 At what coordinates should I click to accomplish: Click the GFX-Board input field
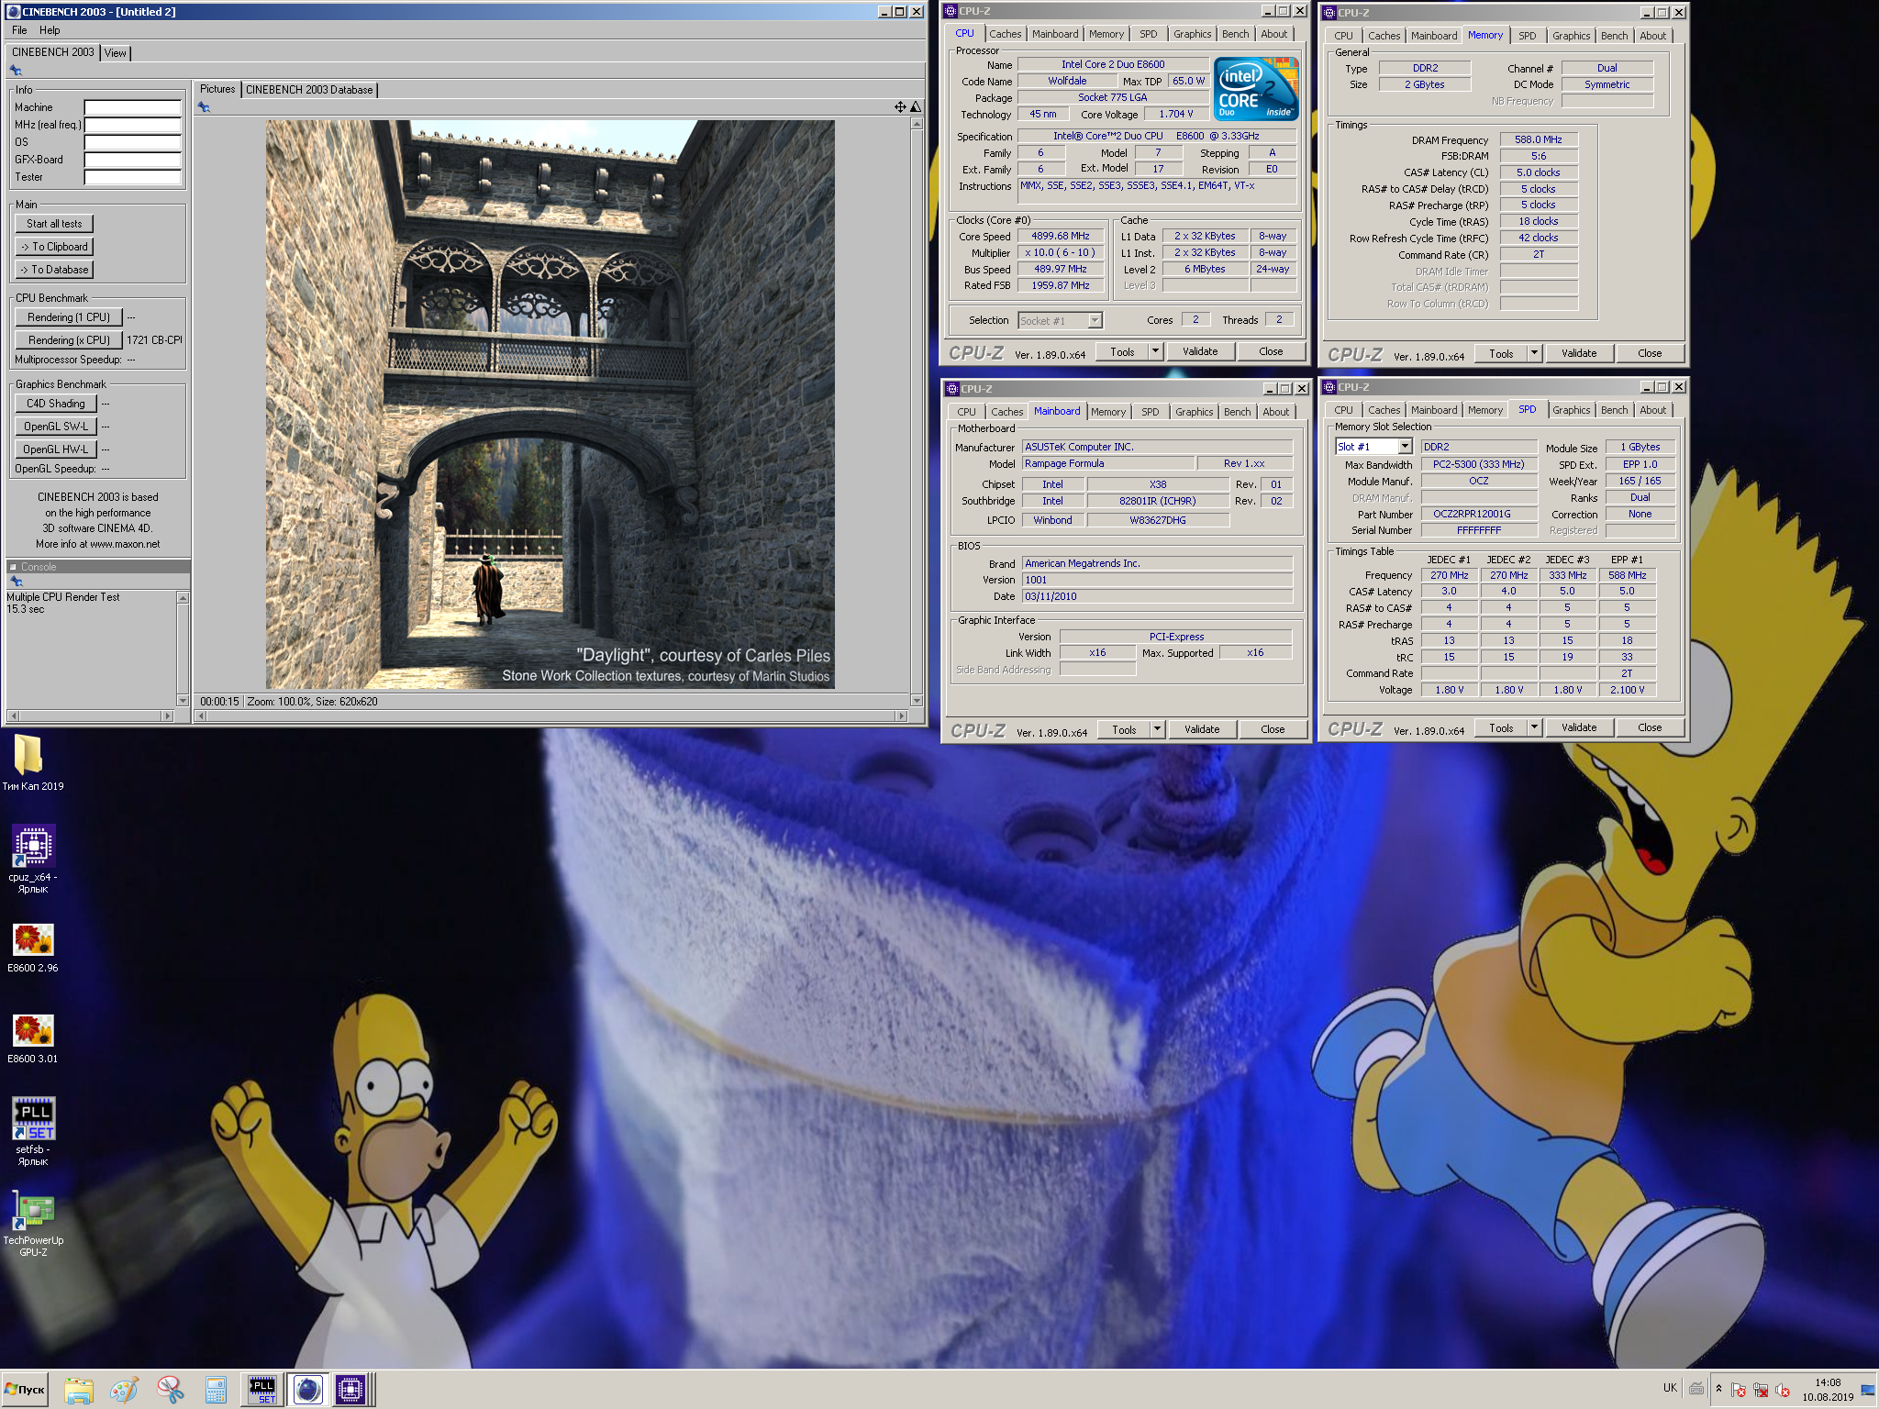pos(133,160)
